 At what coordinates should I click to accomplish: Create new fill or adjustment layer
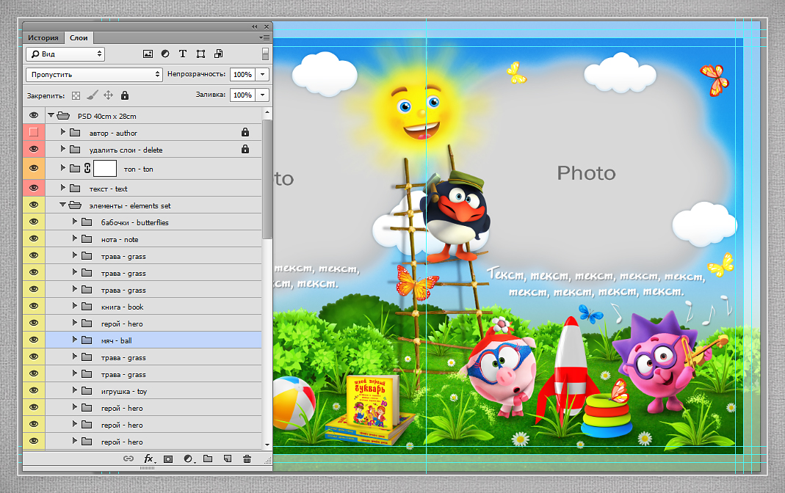[x=188, y=459]
